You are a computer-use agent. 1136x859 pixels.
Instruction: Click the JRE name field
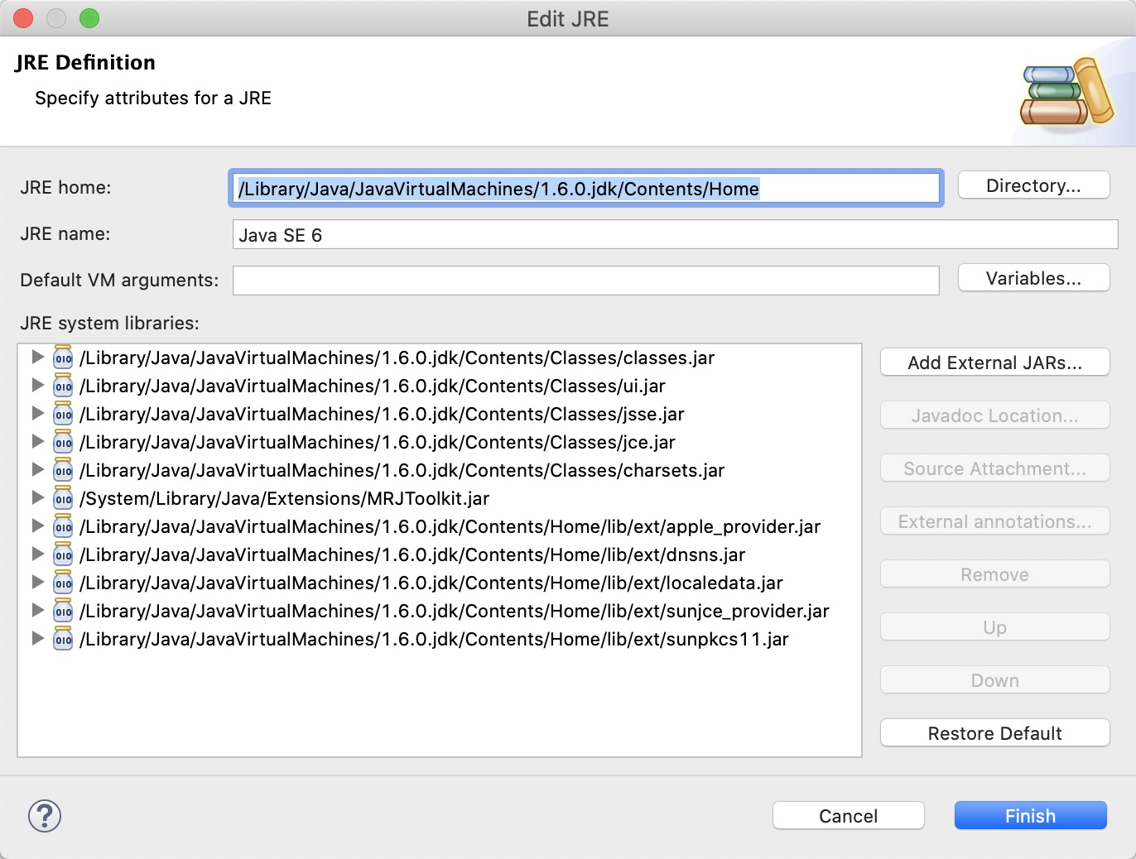click(x=675, y=235)
